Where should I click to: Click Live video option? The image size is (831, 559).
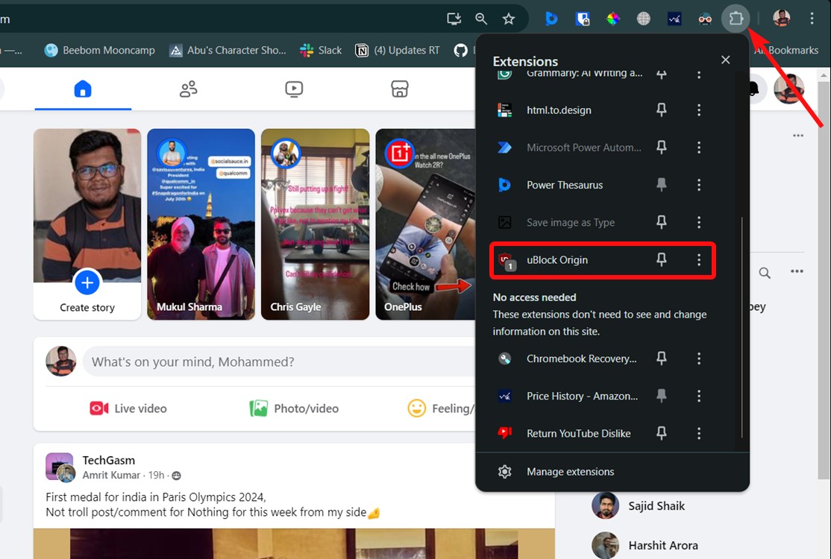(128, 408)
